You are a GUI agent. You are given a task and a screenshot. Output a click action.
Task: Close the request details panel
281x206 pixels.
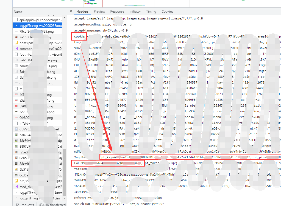[71, 11]
